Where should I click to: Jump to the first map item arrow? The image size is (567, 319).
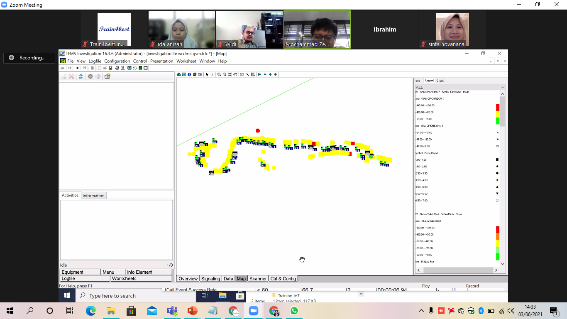pos(259,75)
